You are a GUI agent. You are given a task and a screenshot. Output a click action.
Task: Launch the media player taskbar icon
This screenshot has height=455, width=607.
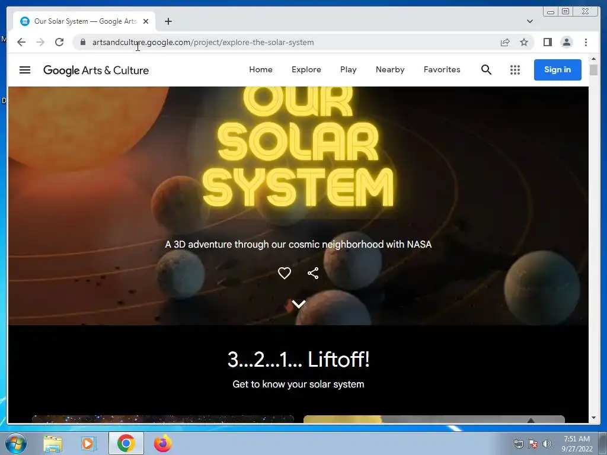(89, 443)
